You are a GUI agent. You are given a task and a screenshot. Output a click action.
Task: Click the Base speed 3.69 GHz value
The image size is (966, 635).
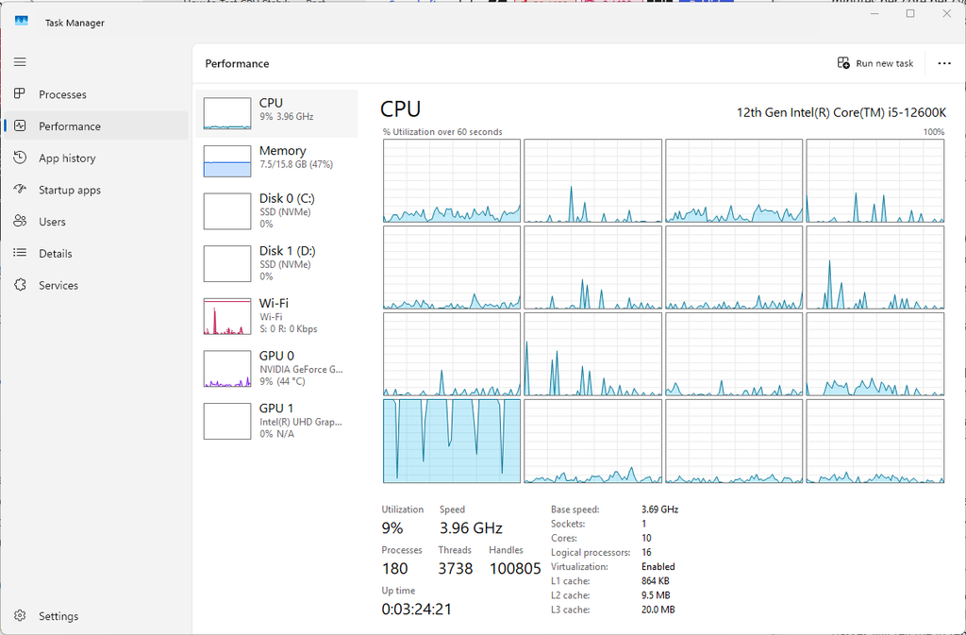pyautogui.click(x=659, y=510)
